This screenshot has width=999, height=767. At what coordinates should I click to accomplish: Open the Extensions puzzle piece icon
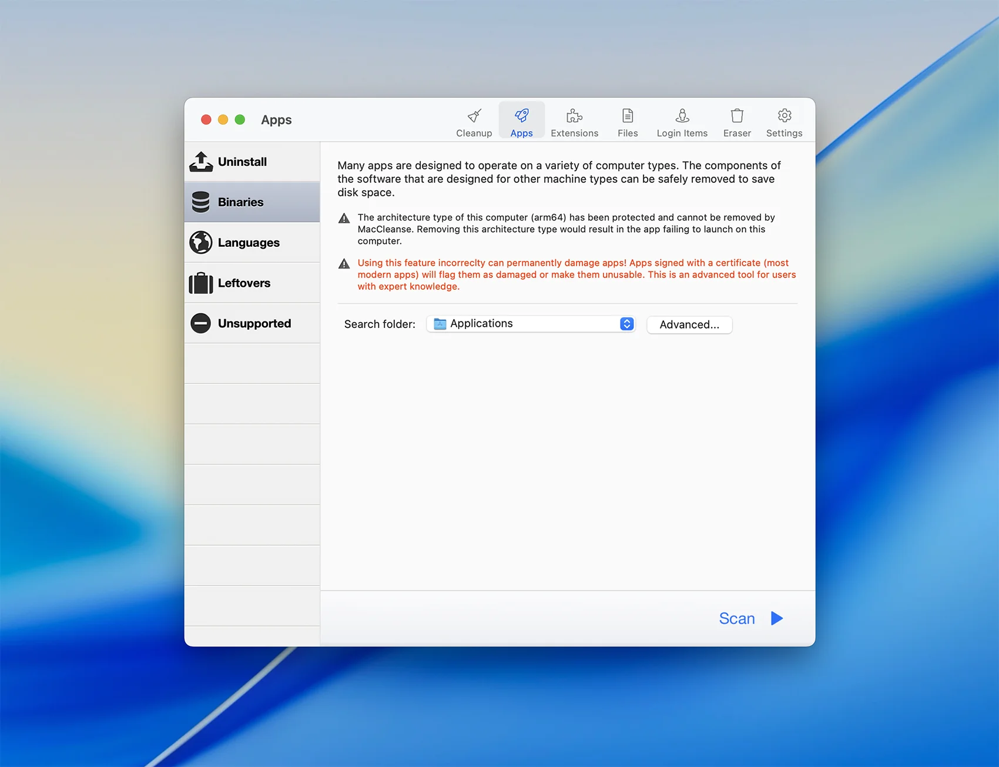(574, 116)
